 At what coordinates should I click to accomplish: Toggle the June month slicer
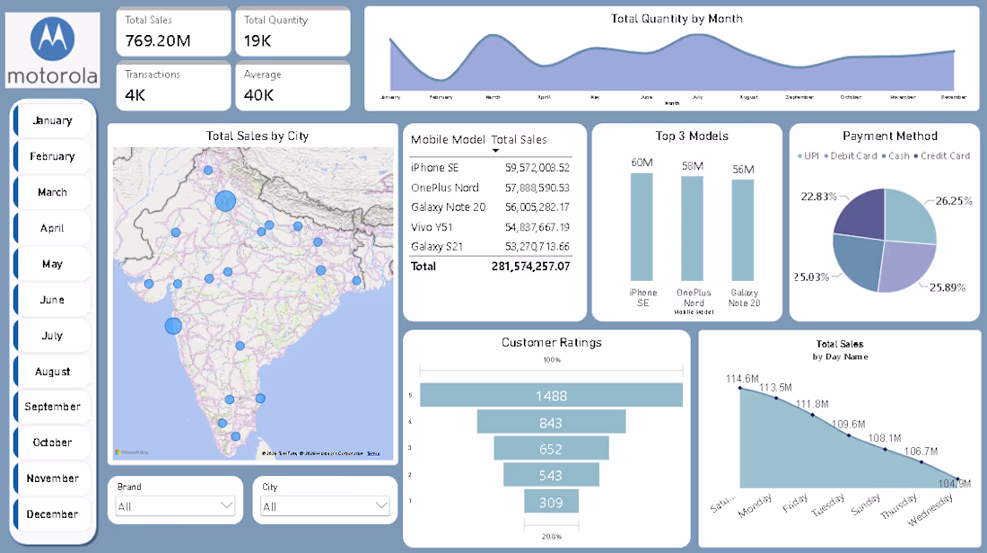point(53,300)
